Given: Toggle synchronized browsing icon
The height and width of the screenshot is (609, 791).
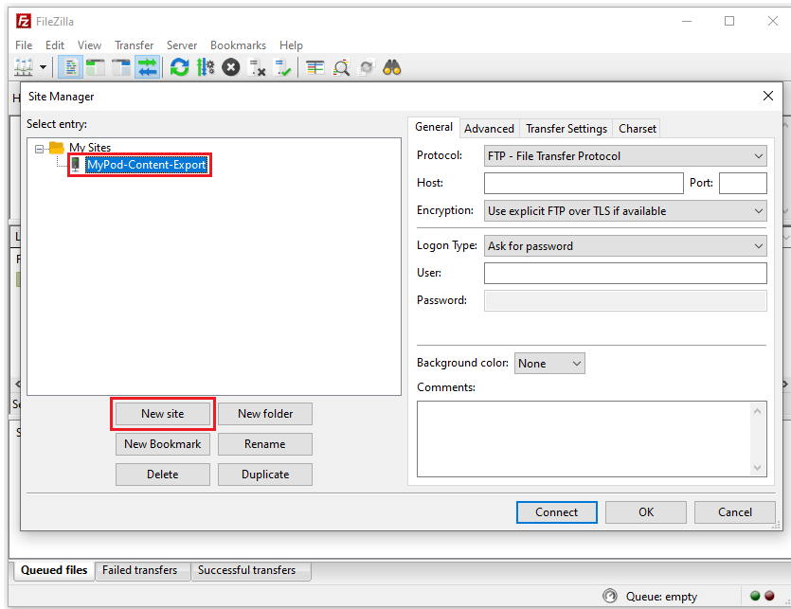Looking at the screenshot, I should 367,67.
